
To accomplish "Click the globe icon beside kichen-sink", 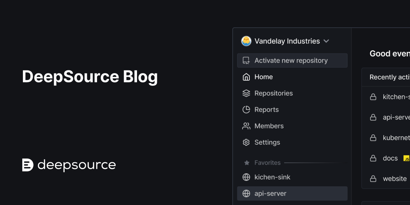I will 246,177.
